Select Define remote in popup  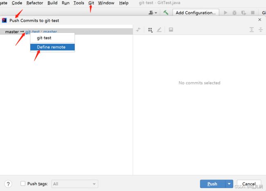[x=52, y=47]
